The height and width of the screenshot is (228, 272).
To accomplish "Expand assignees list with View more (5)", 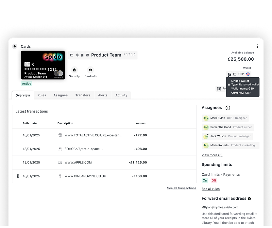I will [212, 155].
